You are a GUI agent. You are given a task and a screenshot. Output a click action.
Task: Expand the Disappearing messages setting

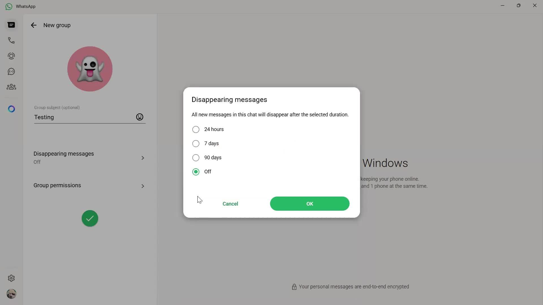89,158
